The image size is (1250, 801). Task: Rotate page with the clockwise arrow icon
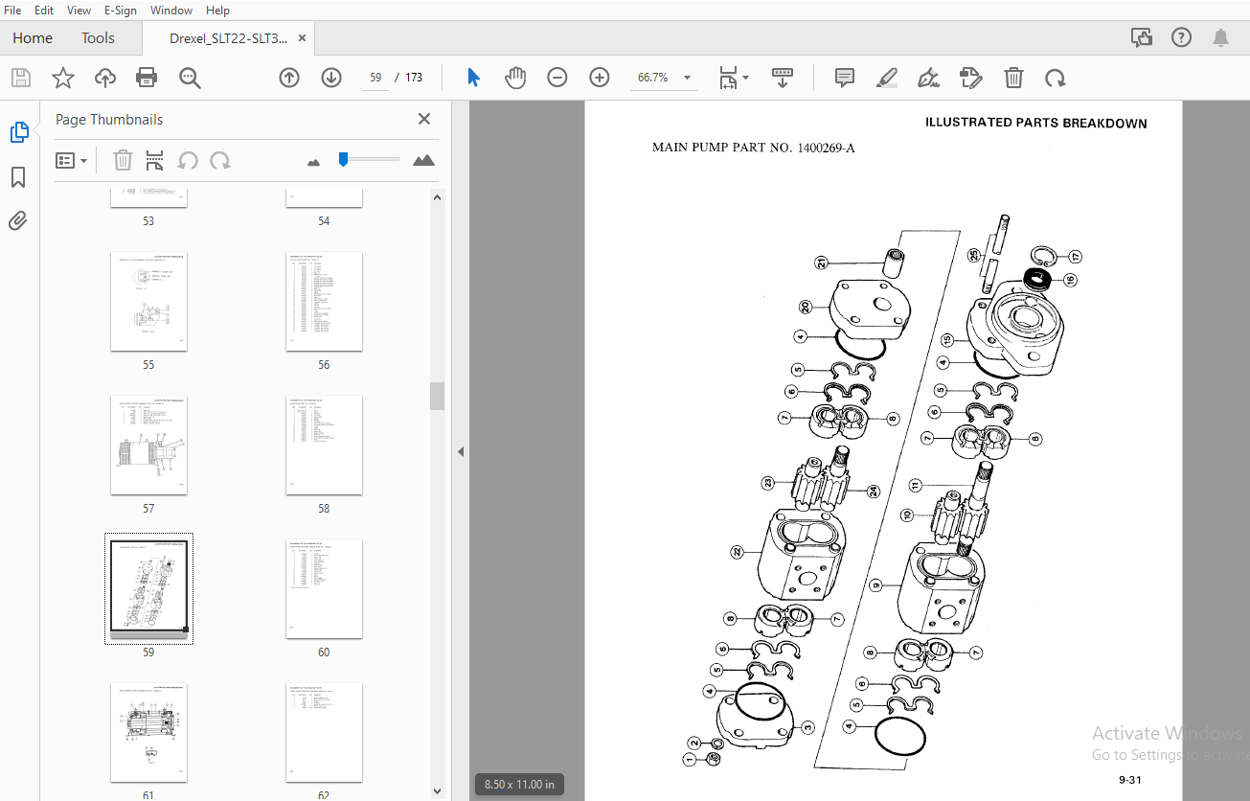[x=1056, y=78]
